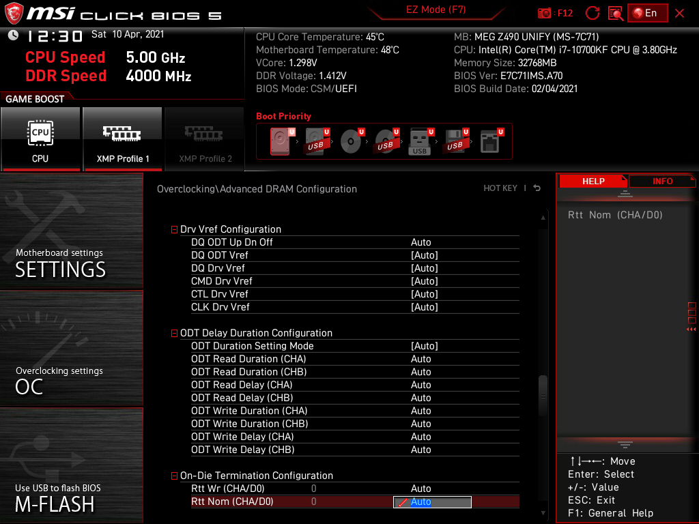Collapse Drv Vref Configuration section
The image size is (699, 524).
pyautogui.click(x=174, y=229)
